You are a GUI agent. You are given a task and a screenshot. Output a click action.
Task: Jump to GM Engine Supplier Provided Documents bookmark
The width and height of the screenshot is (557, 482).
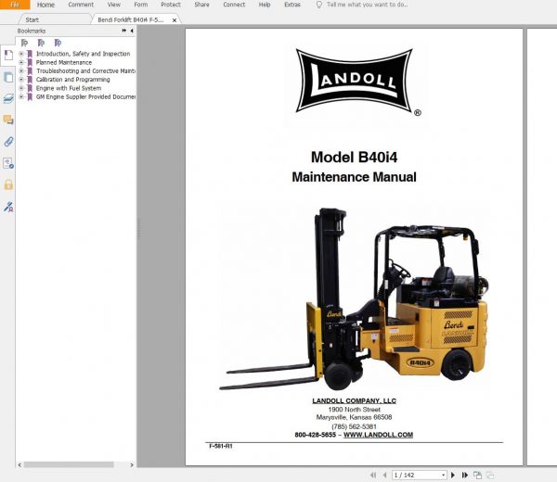point(85,96)
